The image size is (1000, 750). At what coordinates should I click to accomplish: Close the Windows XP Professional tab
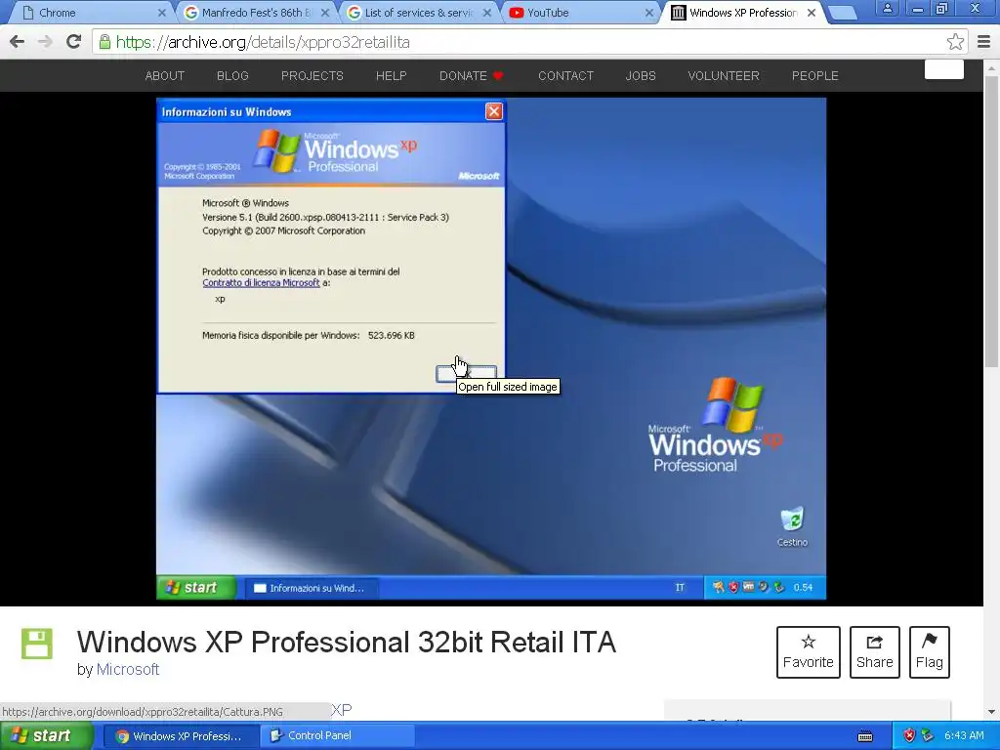tap(812, 13)
